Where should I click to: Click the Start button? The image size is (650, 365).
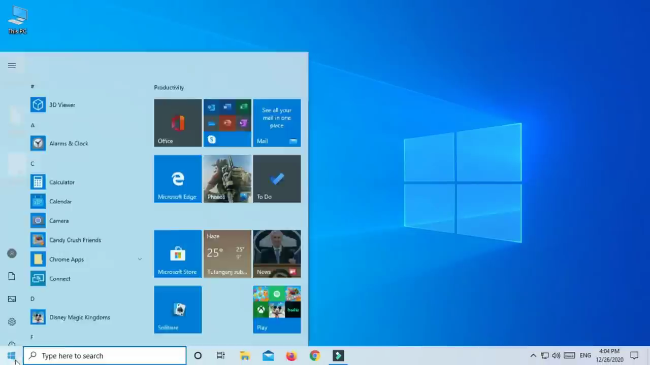tap(11, 356)
